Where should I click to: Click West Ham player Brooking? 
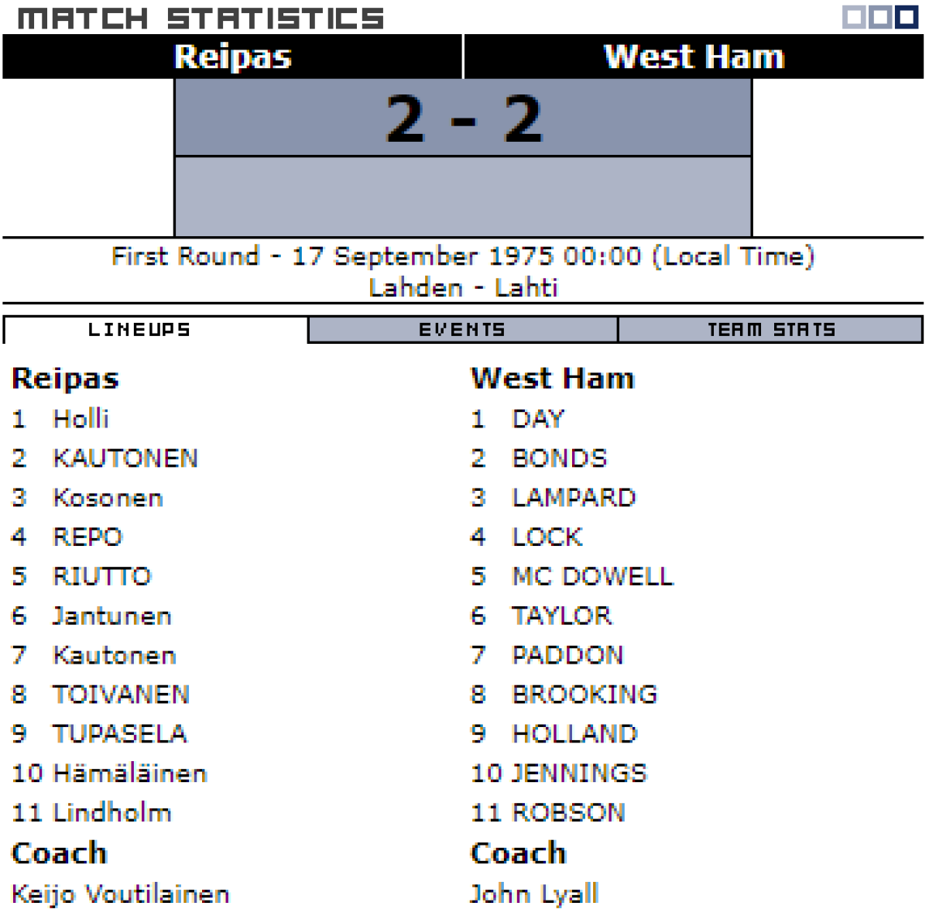[x=584, y=695]
